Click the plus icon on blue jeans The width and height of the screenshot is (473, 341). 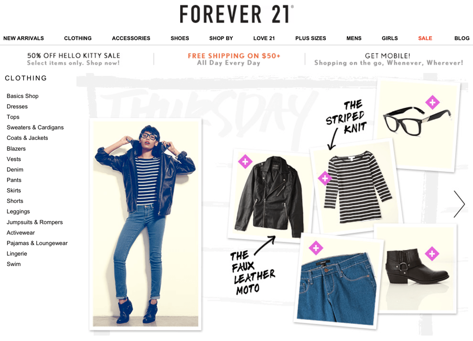(x=316, y=248)
